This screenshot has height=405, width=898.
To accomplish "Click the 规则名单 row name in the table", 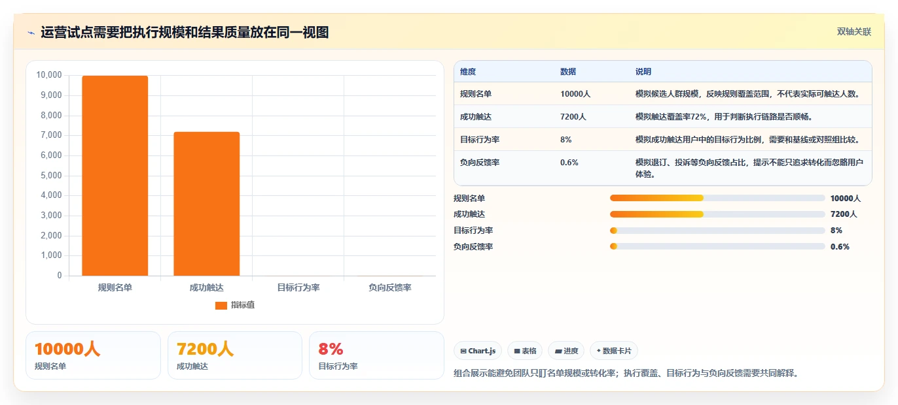I will coord(476,94).
